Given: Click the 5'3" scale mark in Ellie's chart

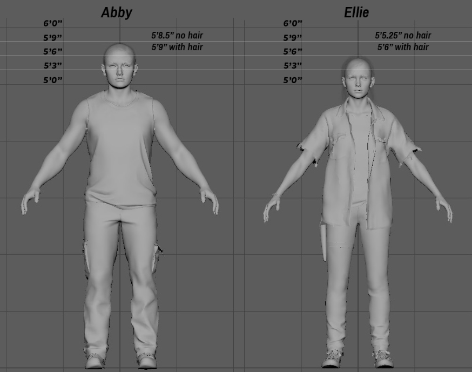Looking at the screenshot, I should coord(293,66).
